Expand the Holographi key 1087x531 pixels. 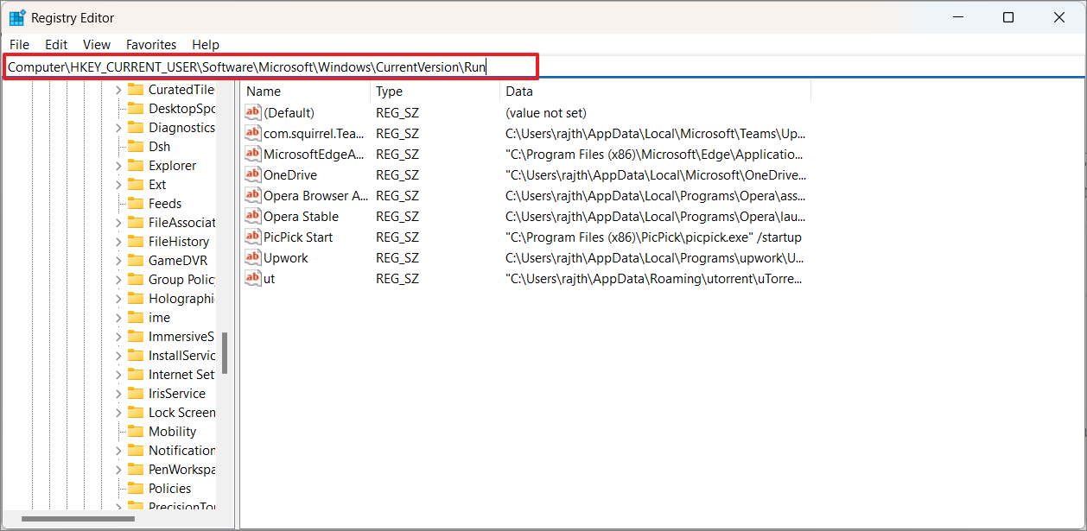pyautogui.click(x=118, y=299)
